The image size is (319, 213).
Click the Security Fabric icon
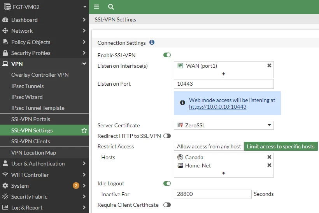coord(5,197)
